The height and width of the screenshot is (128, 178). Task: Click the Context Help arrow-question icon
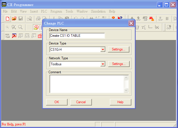(120, 18)
